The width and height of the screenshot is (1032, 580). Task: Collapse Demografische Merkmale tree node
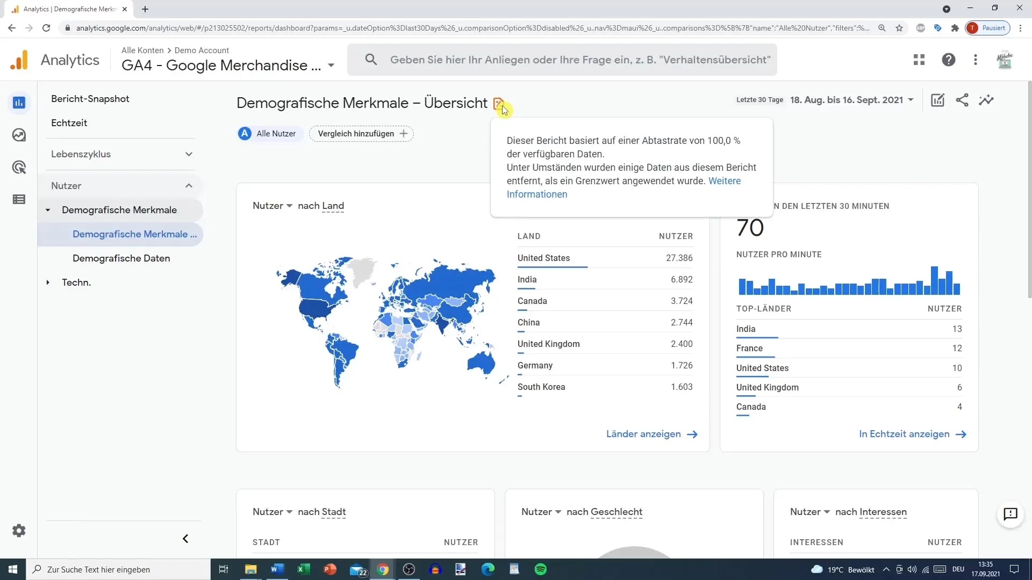(48, 210)
